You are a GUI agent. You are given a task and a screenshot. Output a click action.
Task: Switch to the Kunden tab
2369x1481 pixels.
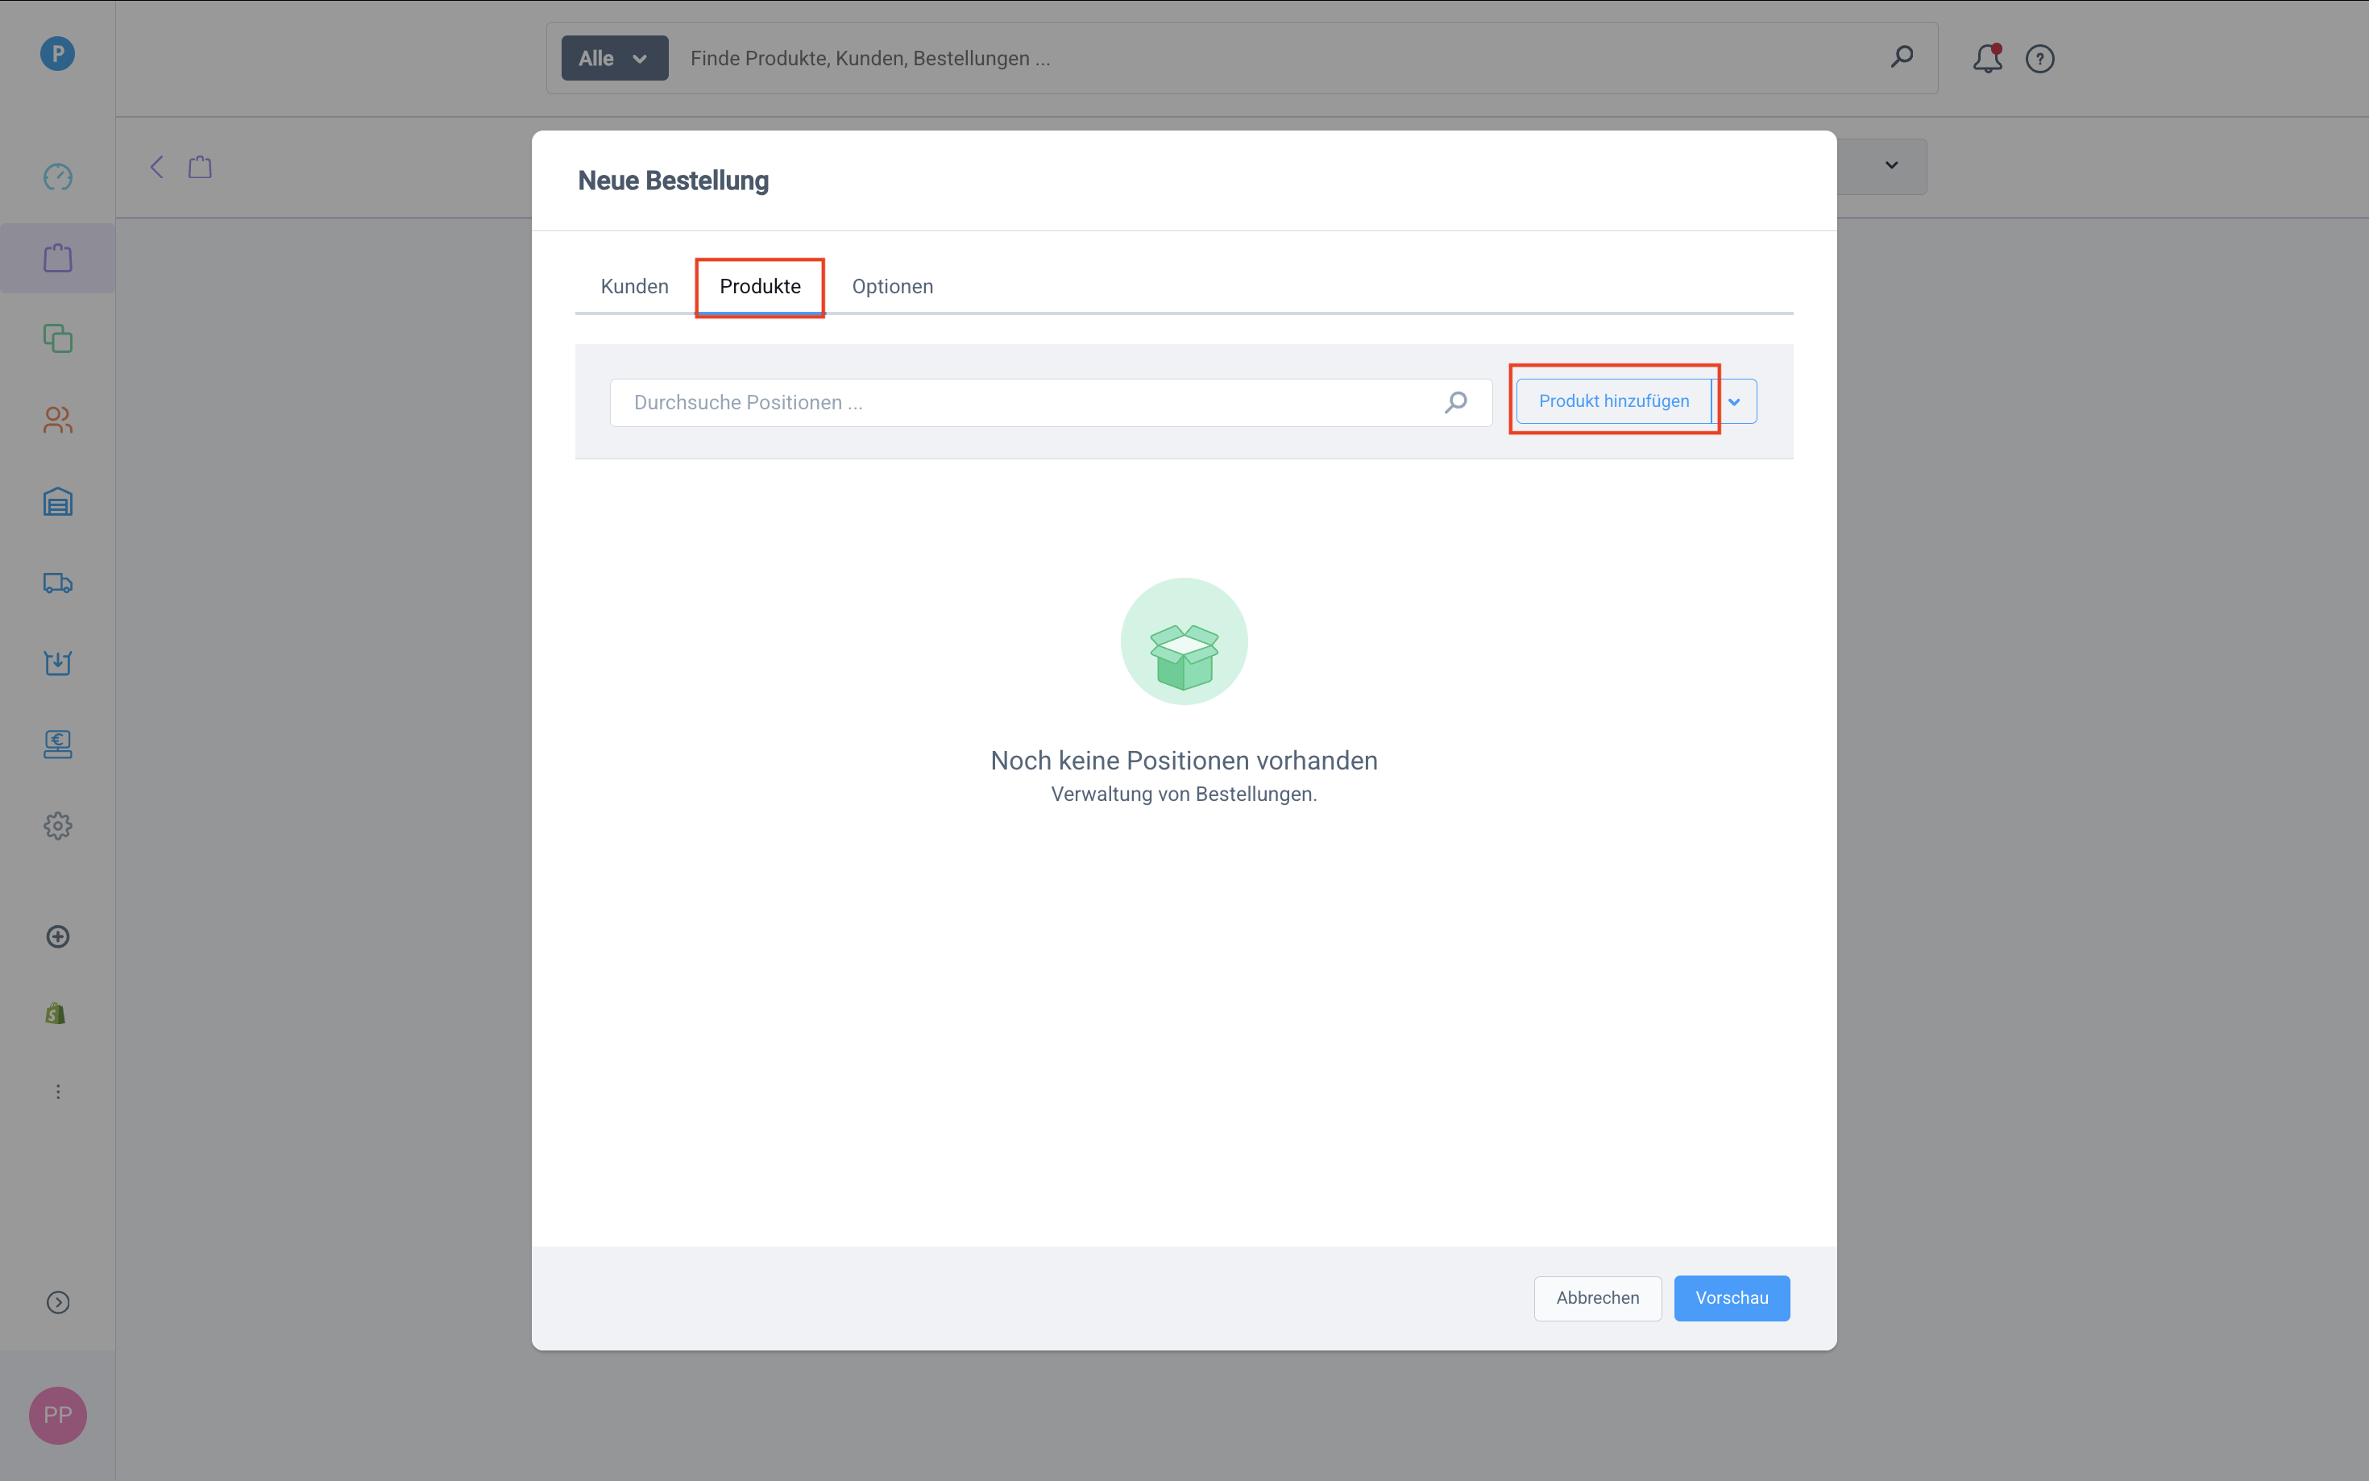coord(635,287)
